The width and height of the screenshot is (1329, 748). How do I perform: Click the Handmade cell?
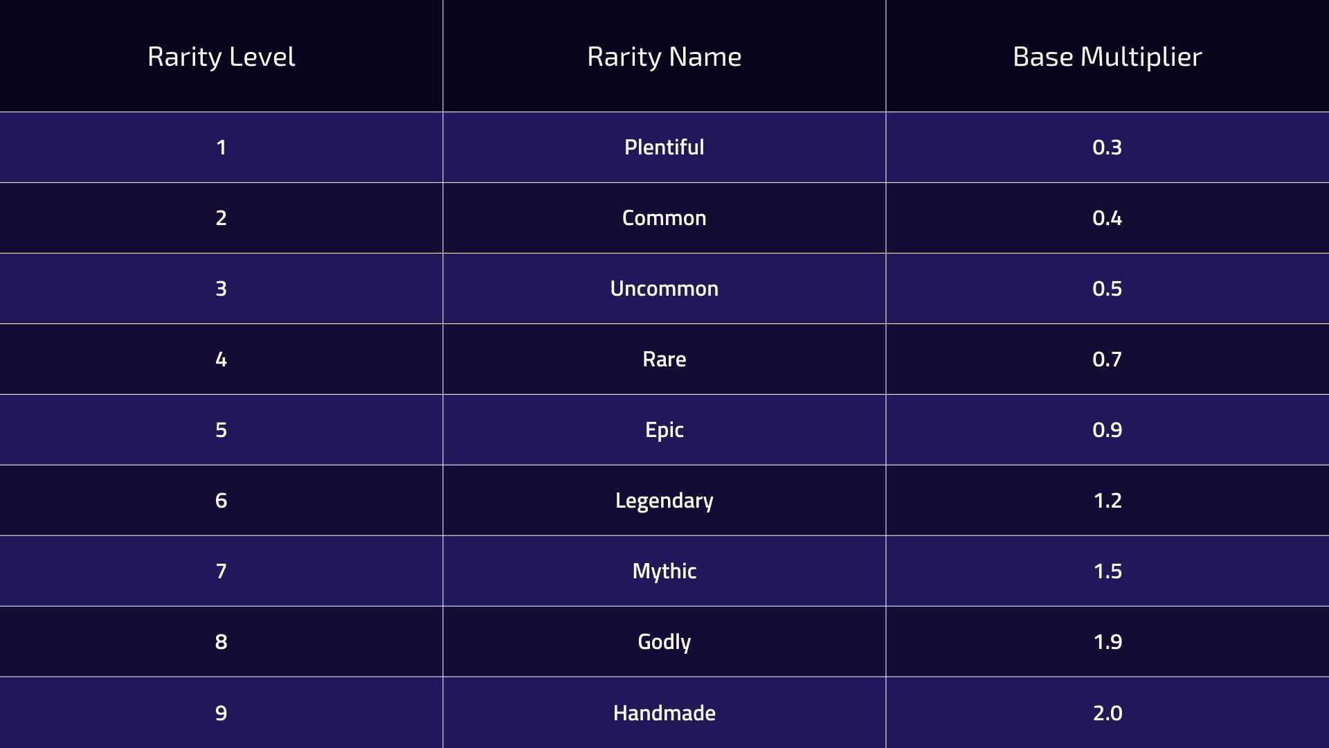(664, 713)
